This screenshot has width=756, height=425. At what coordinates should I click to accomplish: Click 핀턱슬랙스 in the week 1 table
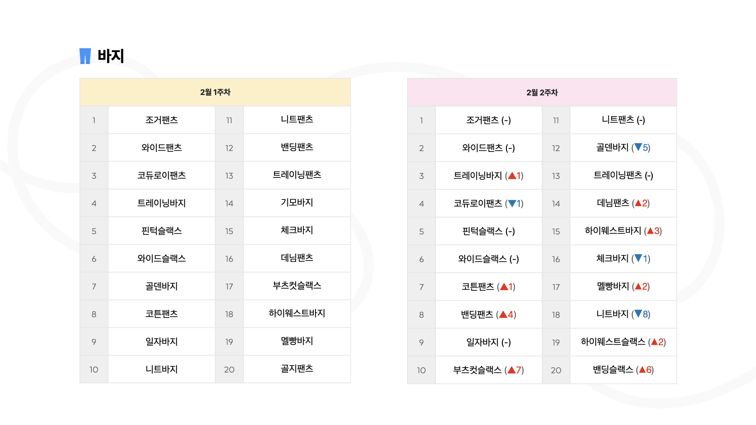click(161, 231)
